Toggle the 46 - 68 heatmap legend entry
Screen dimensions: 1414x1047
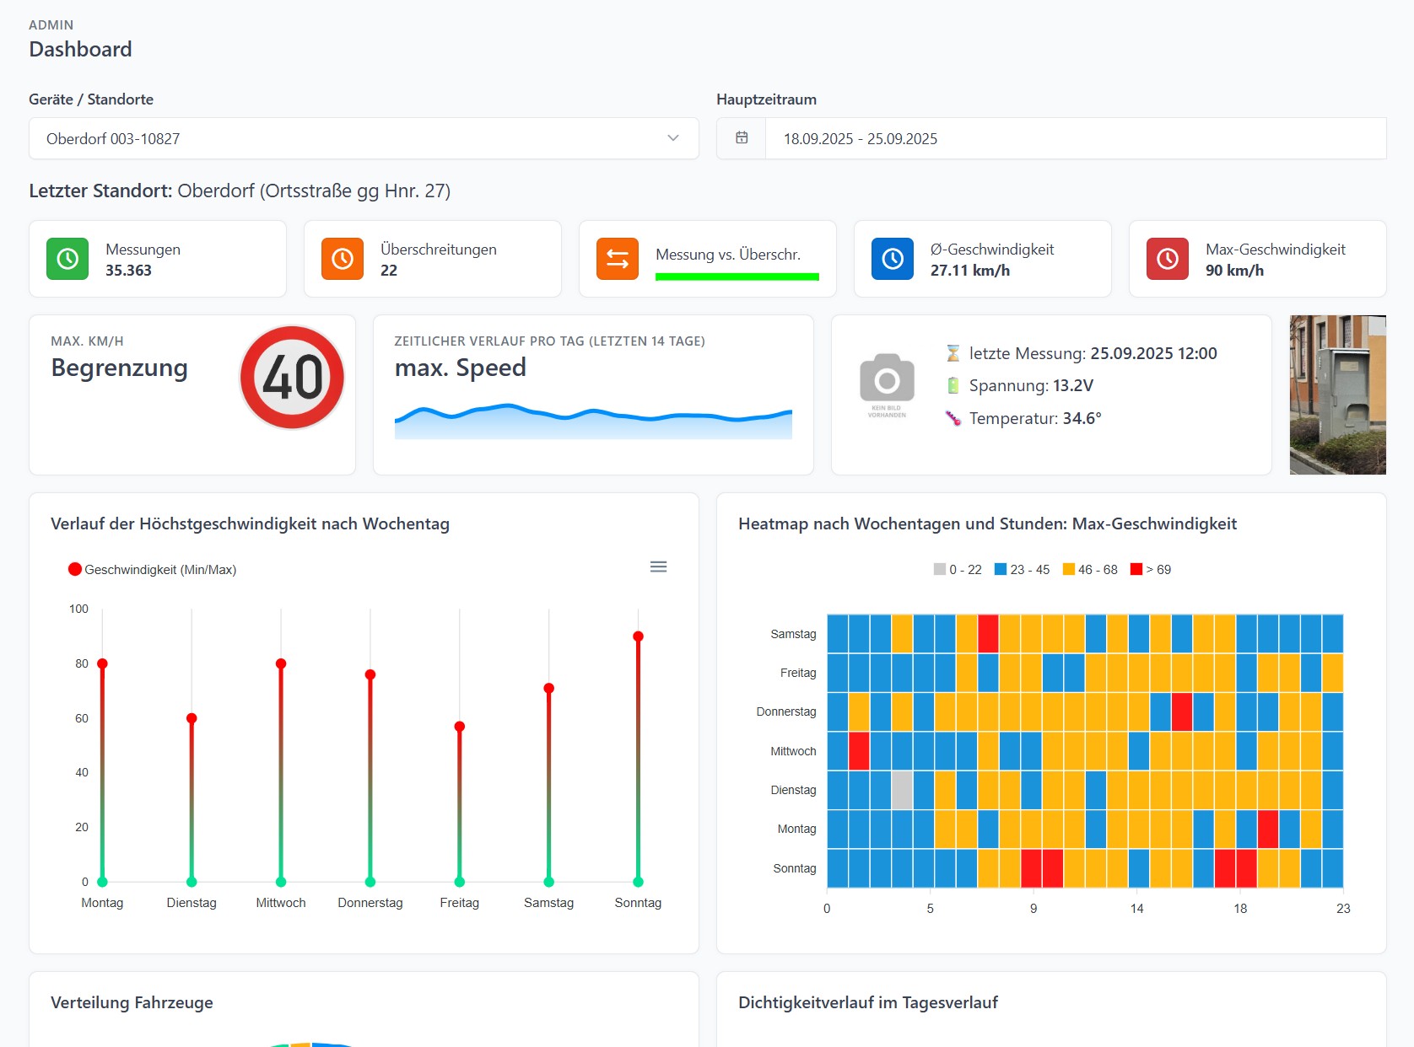pyautogui.click(x=1090, y=570)
